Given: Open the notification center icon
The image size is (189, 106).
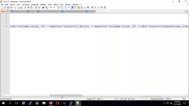Looking at the screenshot, I should pos(184,103).
